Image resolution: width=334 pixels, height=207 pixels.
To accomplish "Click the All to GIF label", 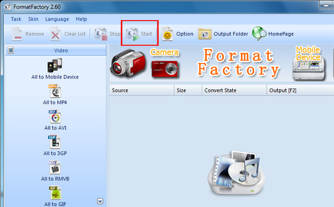I will (x=55, y=204).
